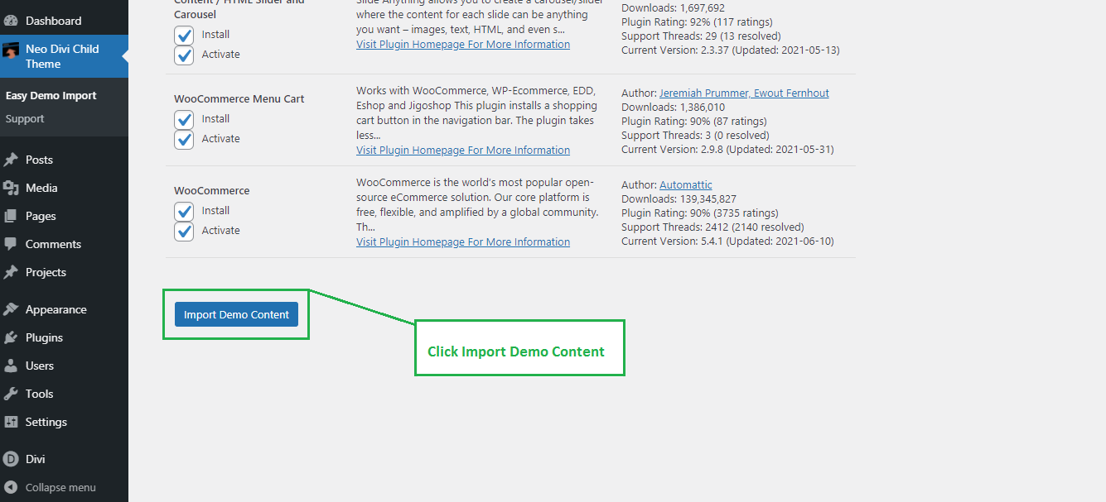
Task: Click the Tools wrench icon
Action: pyautogui.click(x=11, y=394)
